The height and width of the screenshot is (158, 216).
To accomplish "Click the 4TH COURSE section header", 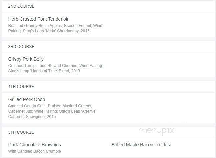I will [x=21, y=87].
